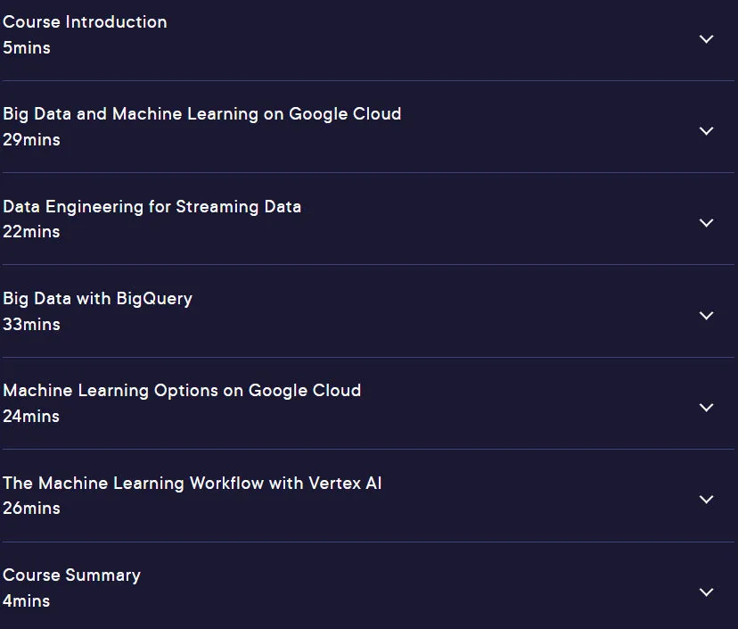Select the Big Data with BigQuery title
This screenshot has height=629, width=738.
(x=97, y=299)
